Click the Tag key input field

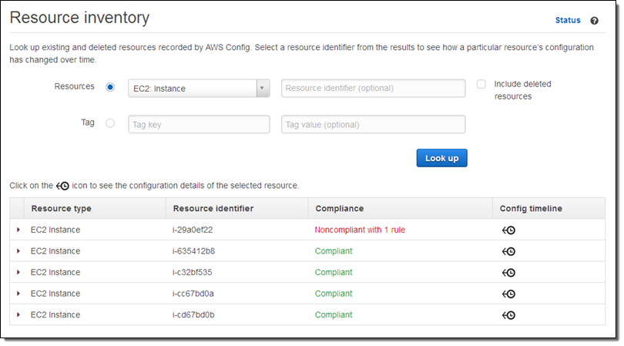click(198, 124)
